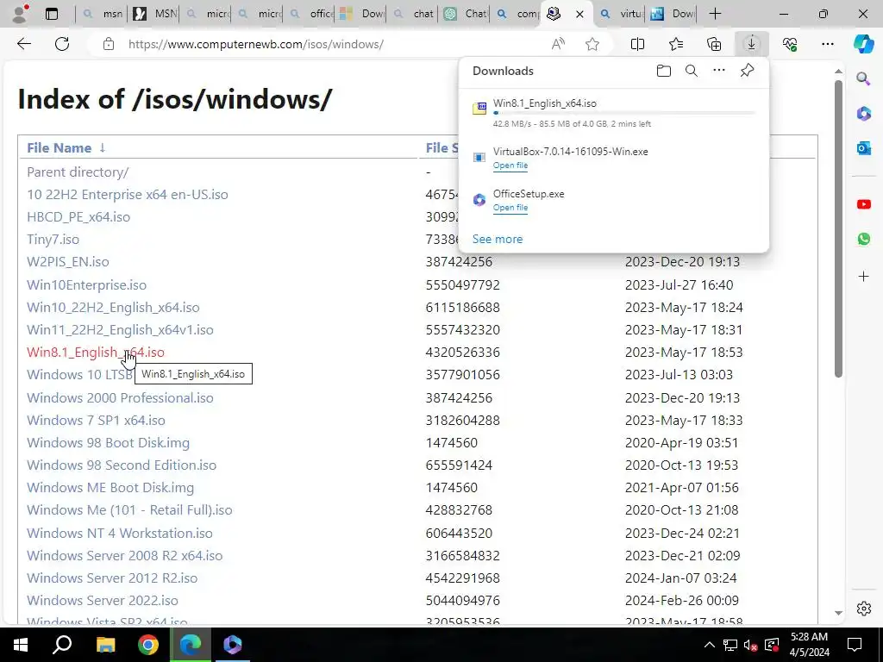Viewport: 883px width, 662px height.
Task: Click Windows 98 Second Edition.iso link
Action: 122,465
